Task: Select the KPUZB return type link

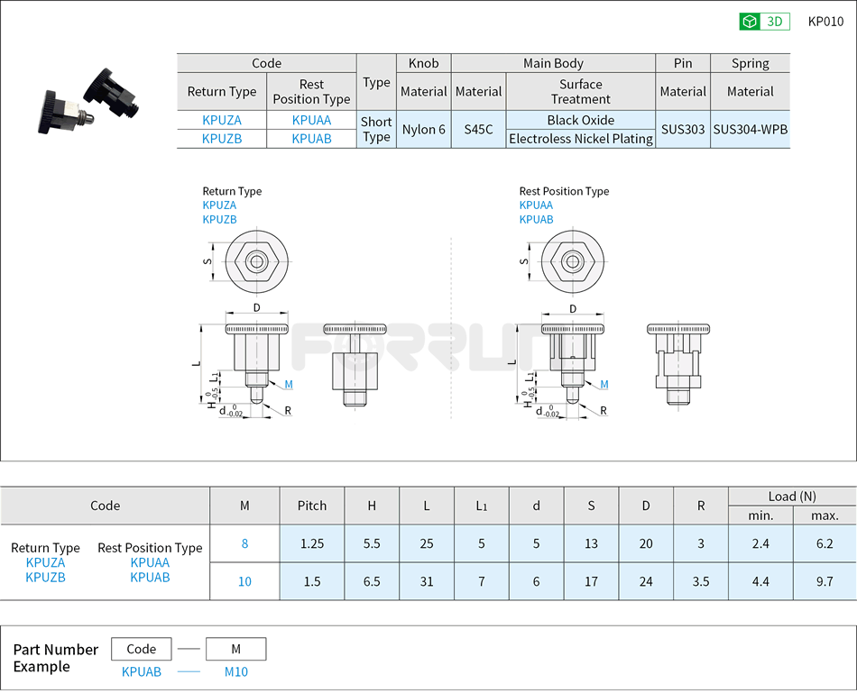Action: (x=221, y=139)
